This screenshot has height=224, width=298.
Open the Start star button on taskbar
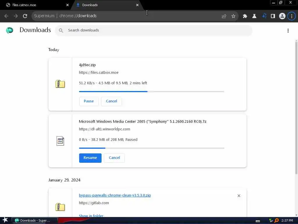(5, 220)
